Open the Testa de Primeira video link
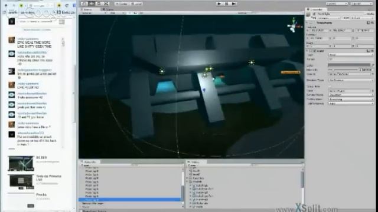Screen dimensions: 378x212 click(48, 178)
